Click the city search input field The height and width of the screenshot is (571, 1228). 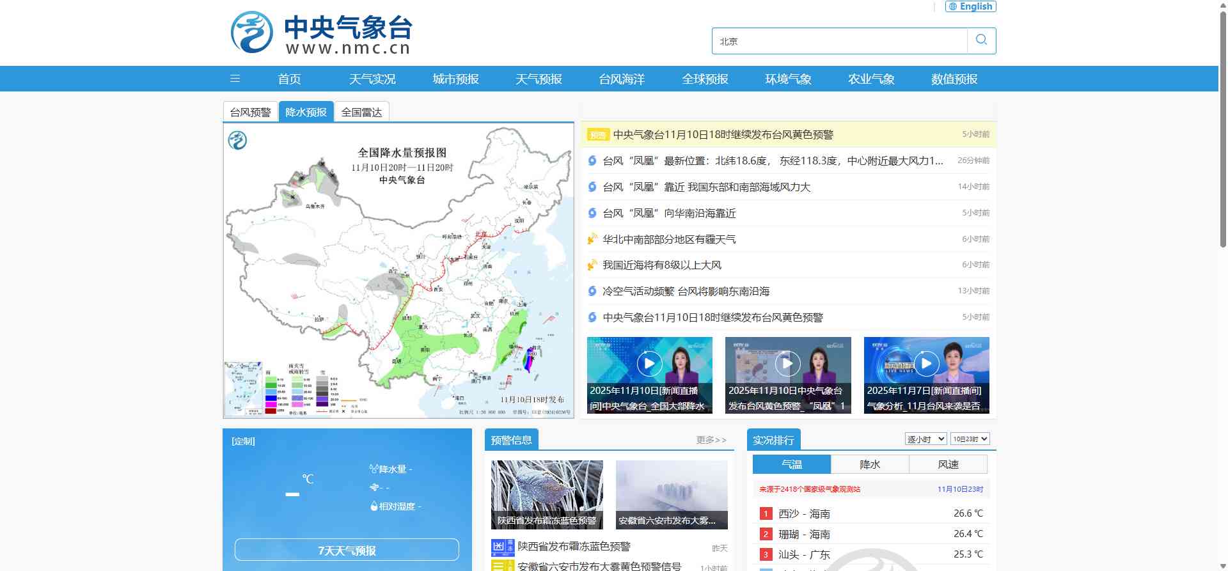point(839,41)
